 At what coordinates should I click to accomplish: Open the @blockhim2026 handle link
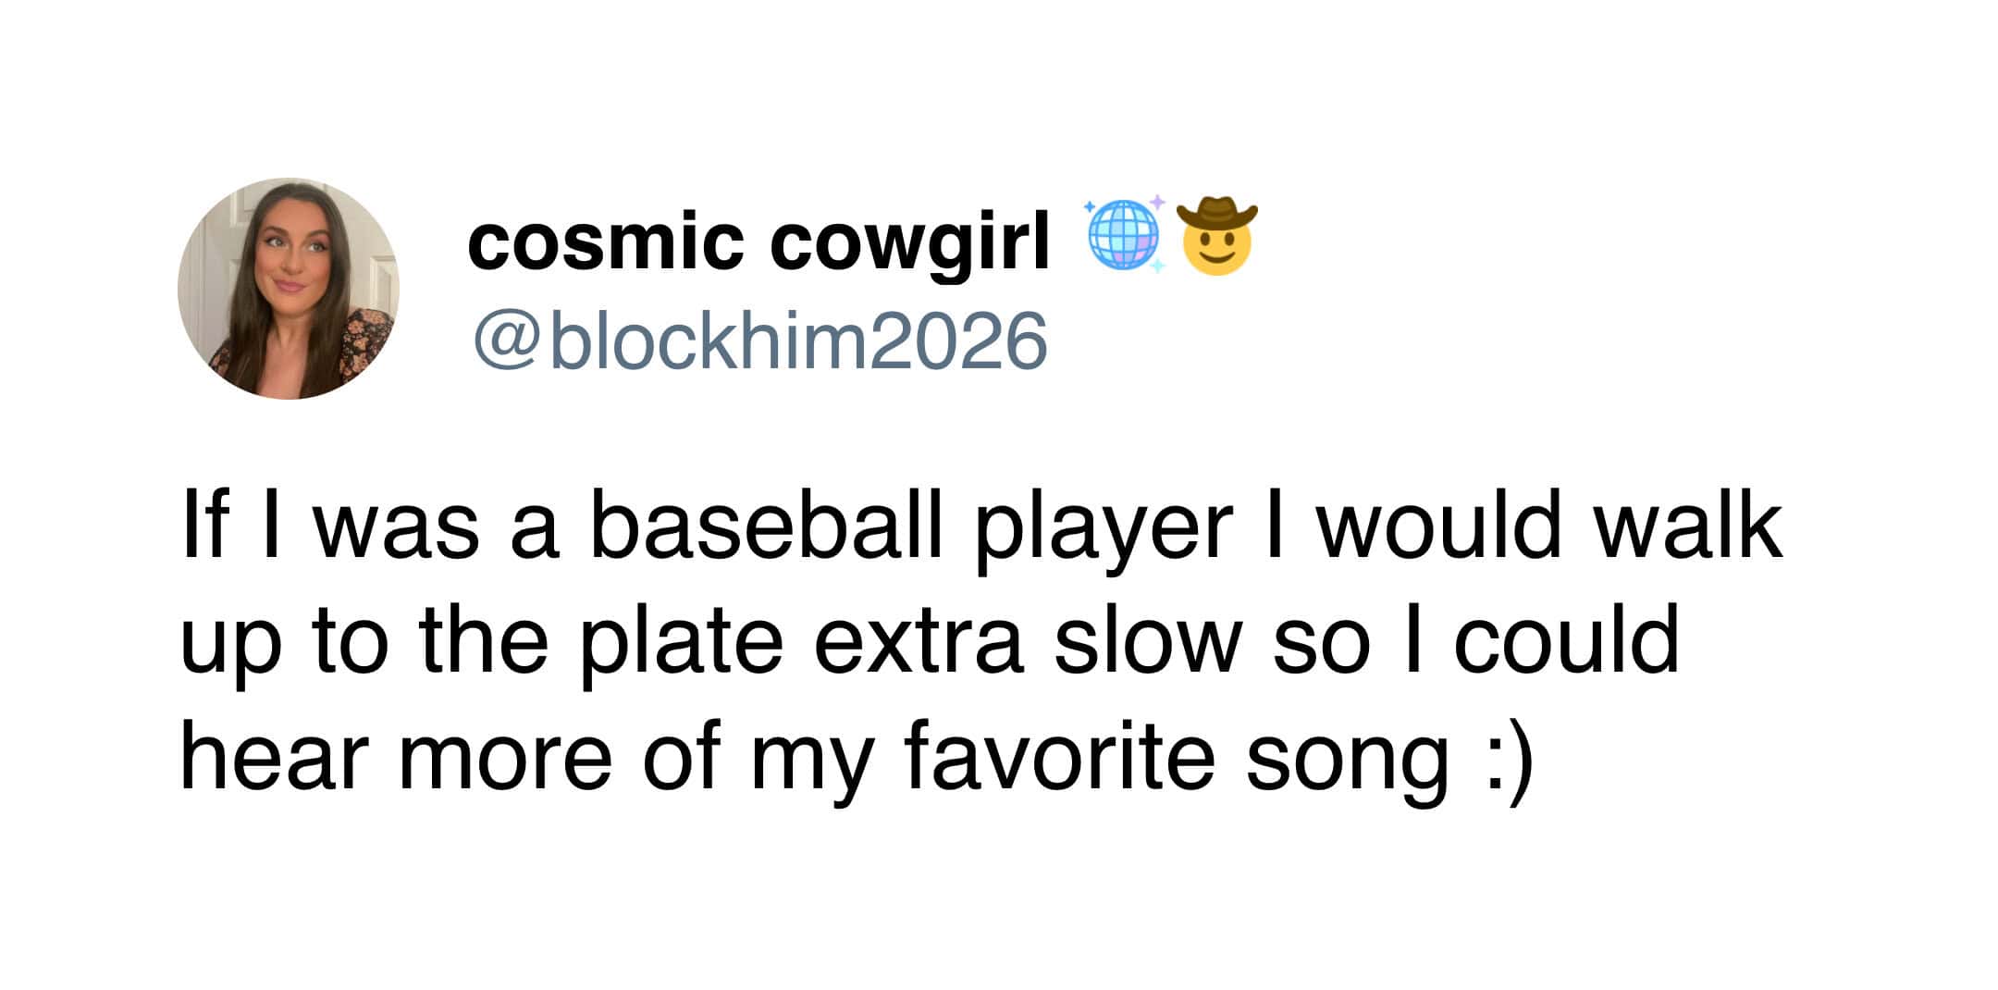point(760,340)
